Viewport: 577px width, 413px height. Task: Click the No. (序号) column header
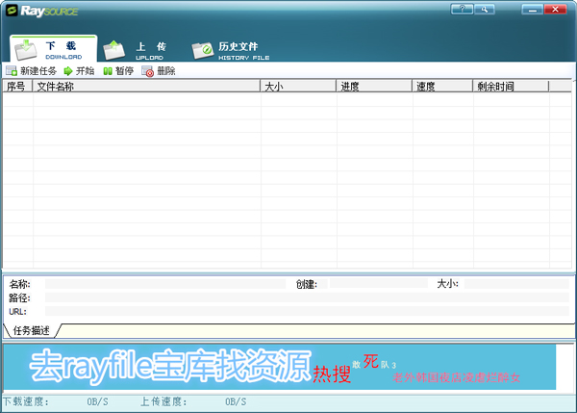click(x=17, y=87)
